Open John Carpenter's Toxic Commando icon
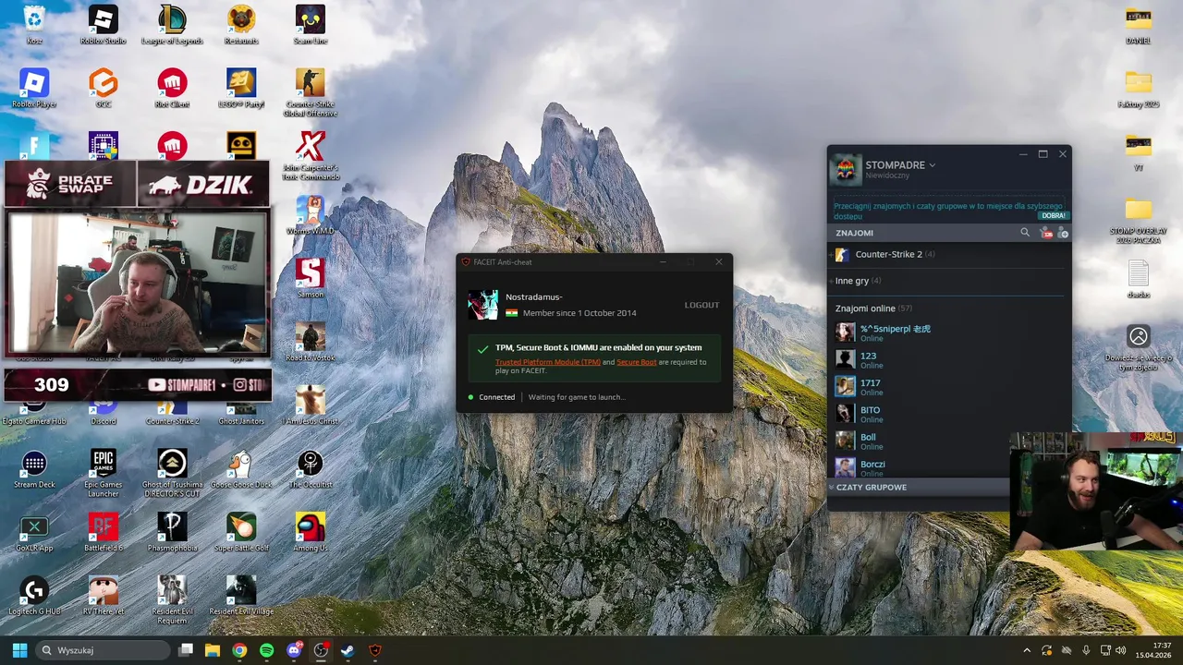 tap(310, 155)
